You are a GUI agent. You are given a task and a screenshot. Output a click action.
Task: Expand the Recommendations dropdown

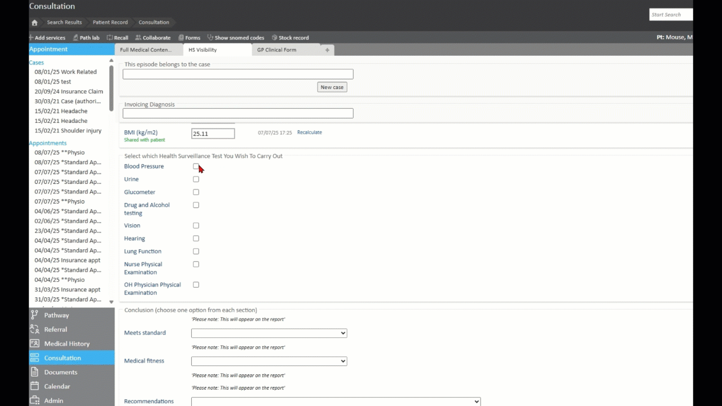(x=336, y=401)
